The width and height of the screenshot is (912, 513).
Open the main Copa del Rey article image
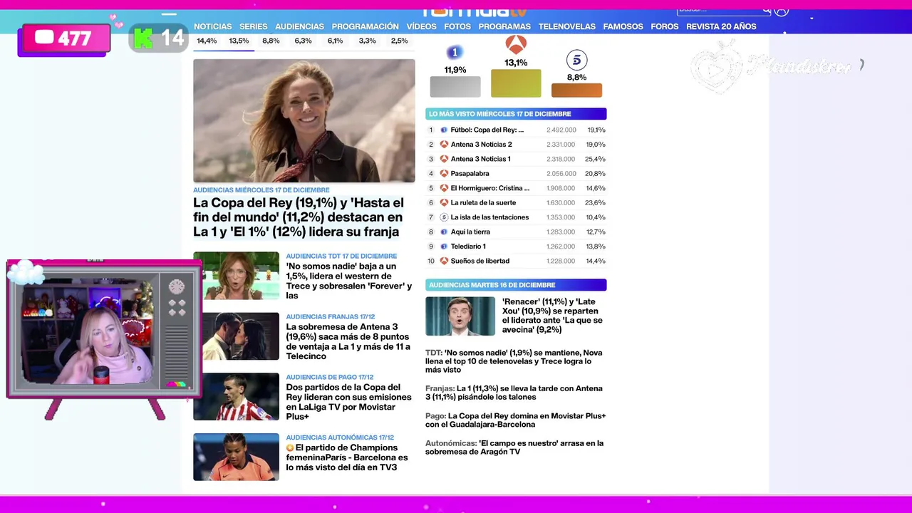tap(304, 120)
